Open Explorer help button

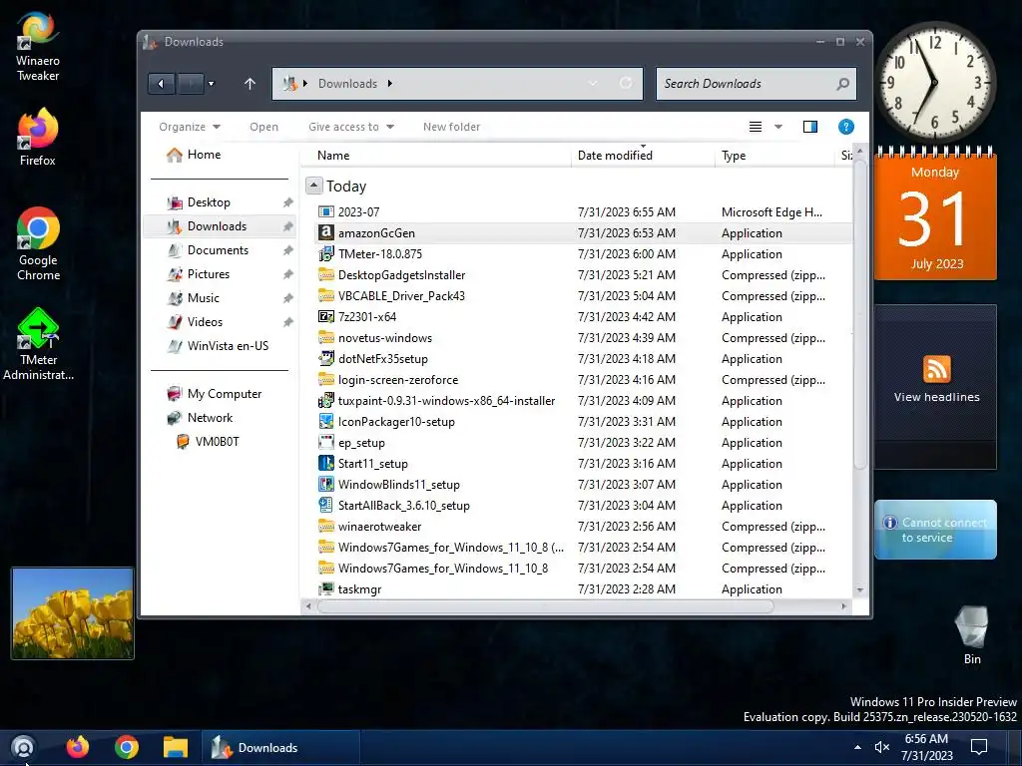click(x=846, y=127)
